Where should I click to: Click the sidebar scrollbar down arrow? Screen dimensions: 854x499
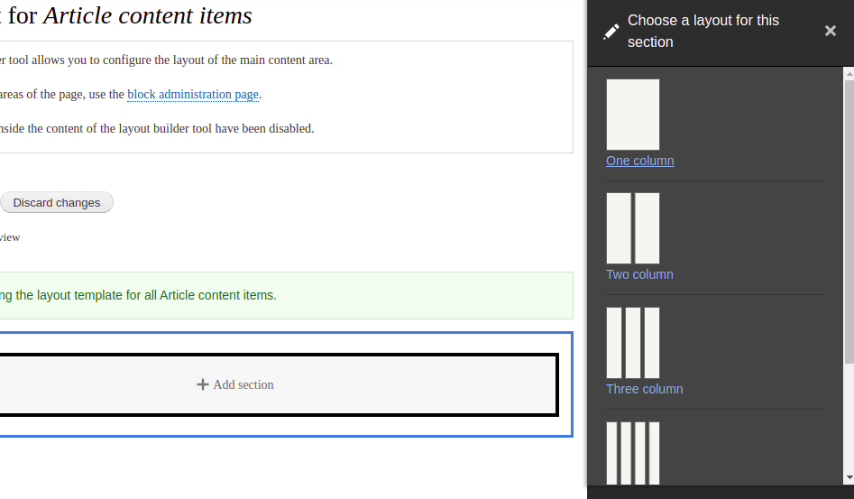click(849, 477)
